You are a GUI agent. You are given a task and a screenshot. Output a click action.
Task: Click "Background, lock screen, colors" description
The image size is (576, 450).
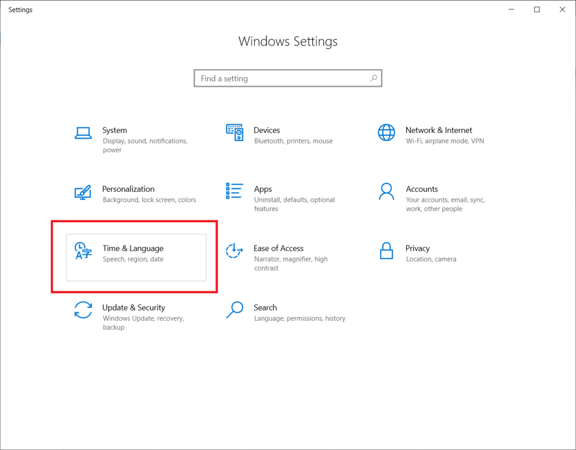pyautogui.click(x=150, y=200)
